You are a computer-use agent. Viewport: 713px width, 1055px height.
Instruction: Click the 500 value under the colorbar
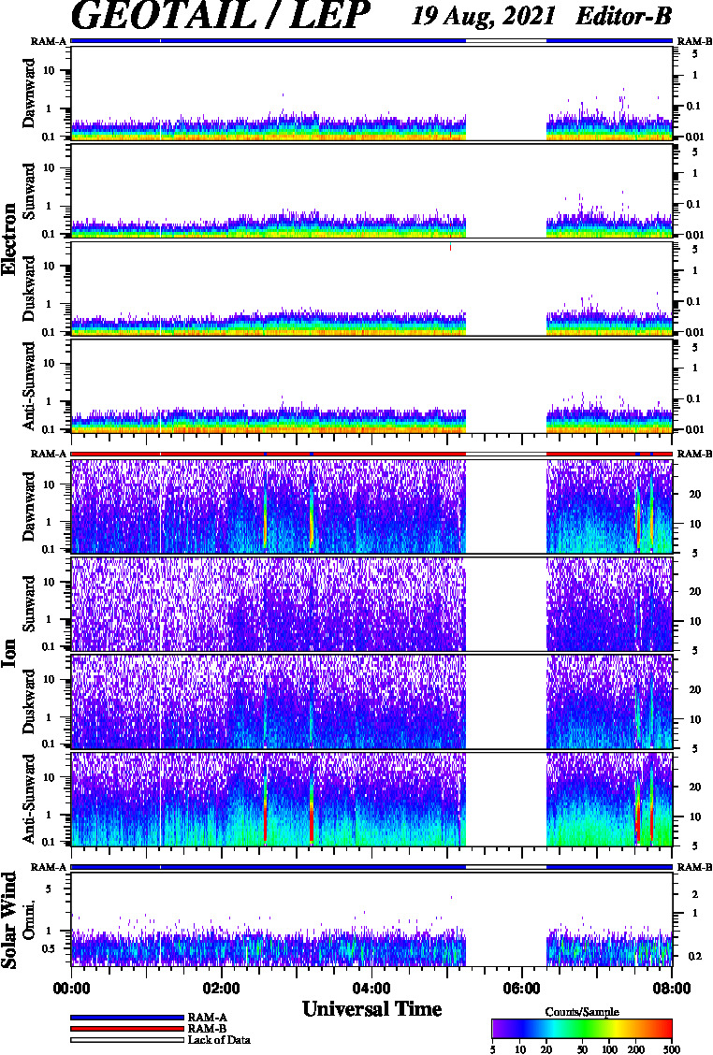point(671,1049)
